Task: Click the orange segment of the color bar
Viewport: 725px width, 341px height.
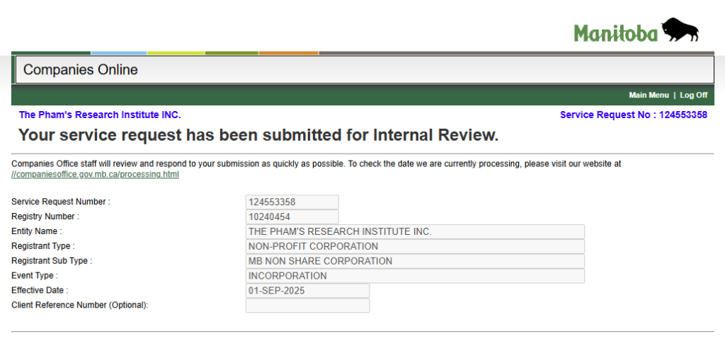Action: [x=289, y=53]
